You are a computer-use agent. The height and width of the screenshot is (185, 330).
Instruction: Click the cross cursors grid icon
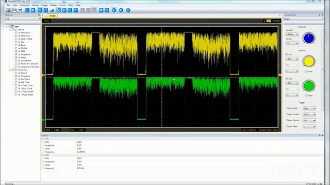[x=64, y=10]
